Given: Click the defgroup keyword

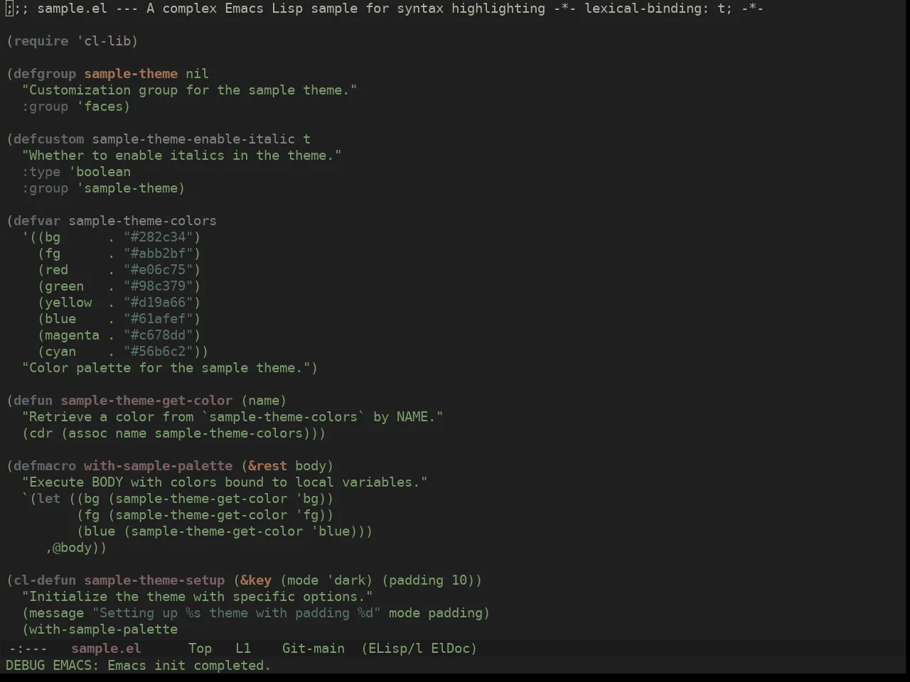Looking at the screenshot, I should click(x=45, y=73).
